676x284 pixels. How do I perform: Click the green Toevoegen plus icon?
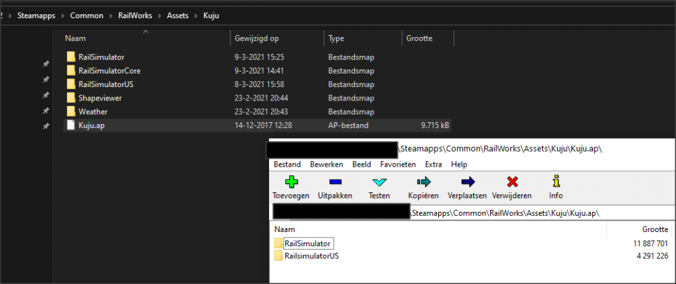click(x=291, y=182)
